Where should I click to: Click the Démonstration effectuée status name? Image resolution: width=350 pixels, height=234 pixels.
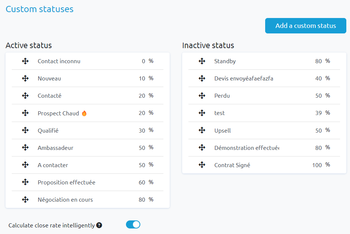pos(247,148)
